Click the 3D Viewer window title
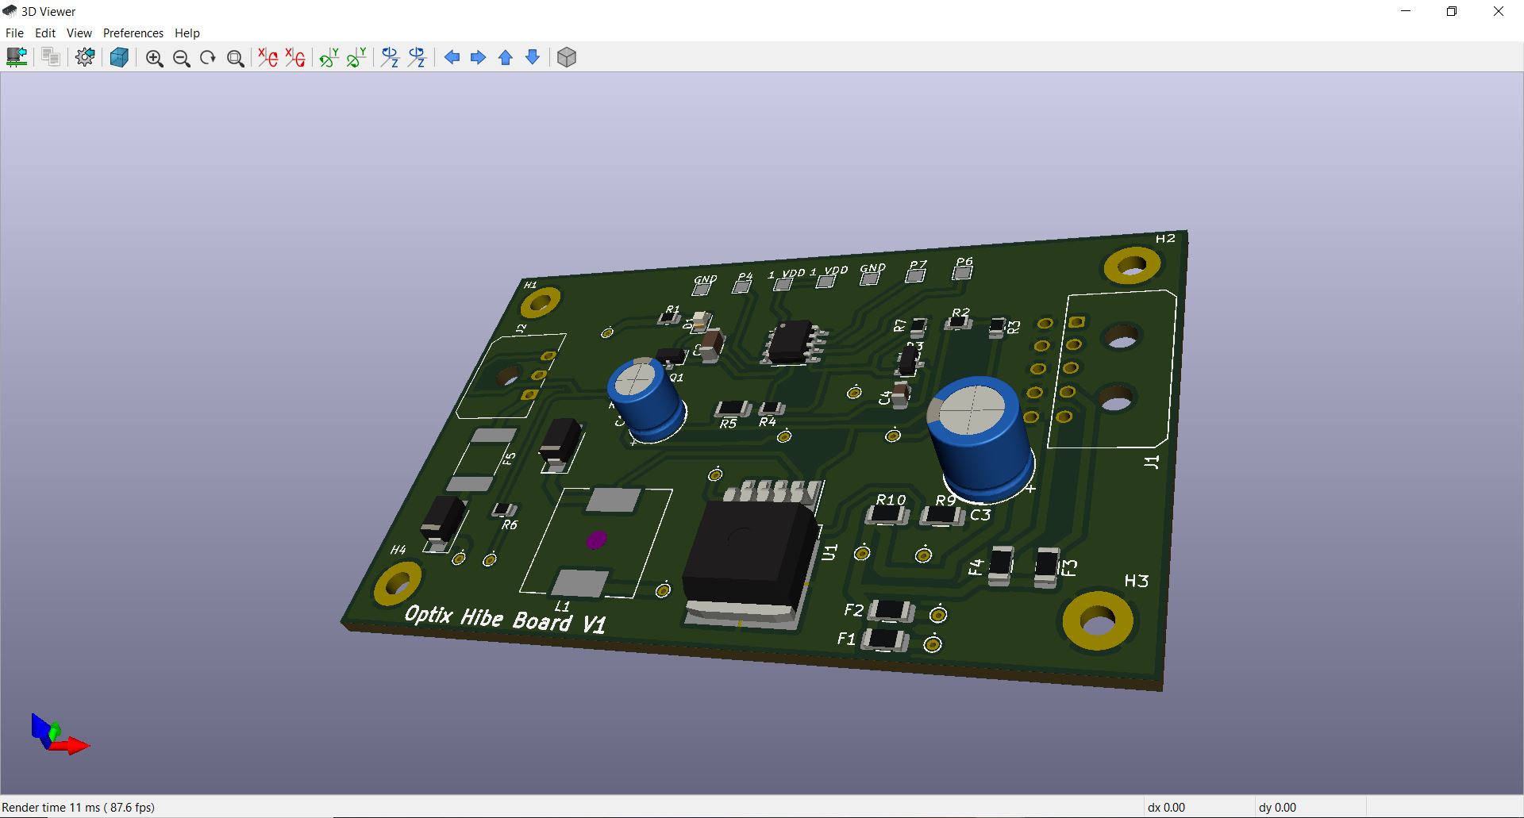The image size is (1524, 818). pyautogui.click(x=48, y=11)
